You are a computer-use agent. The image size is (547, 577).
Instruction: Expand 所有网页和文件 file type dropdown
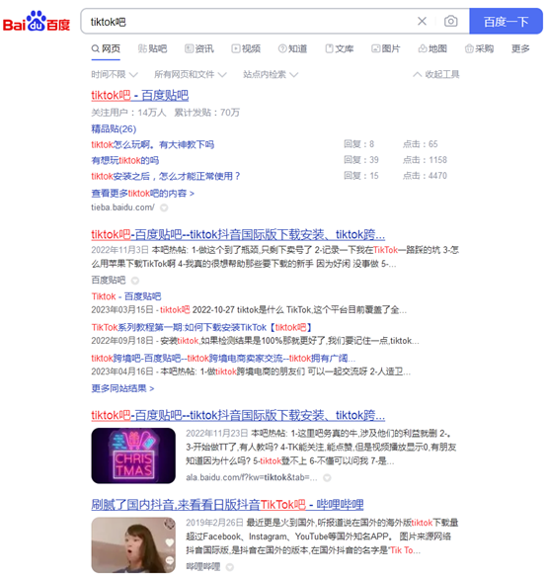coord(191,75)
